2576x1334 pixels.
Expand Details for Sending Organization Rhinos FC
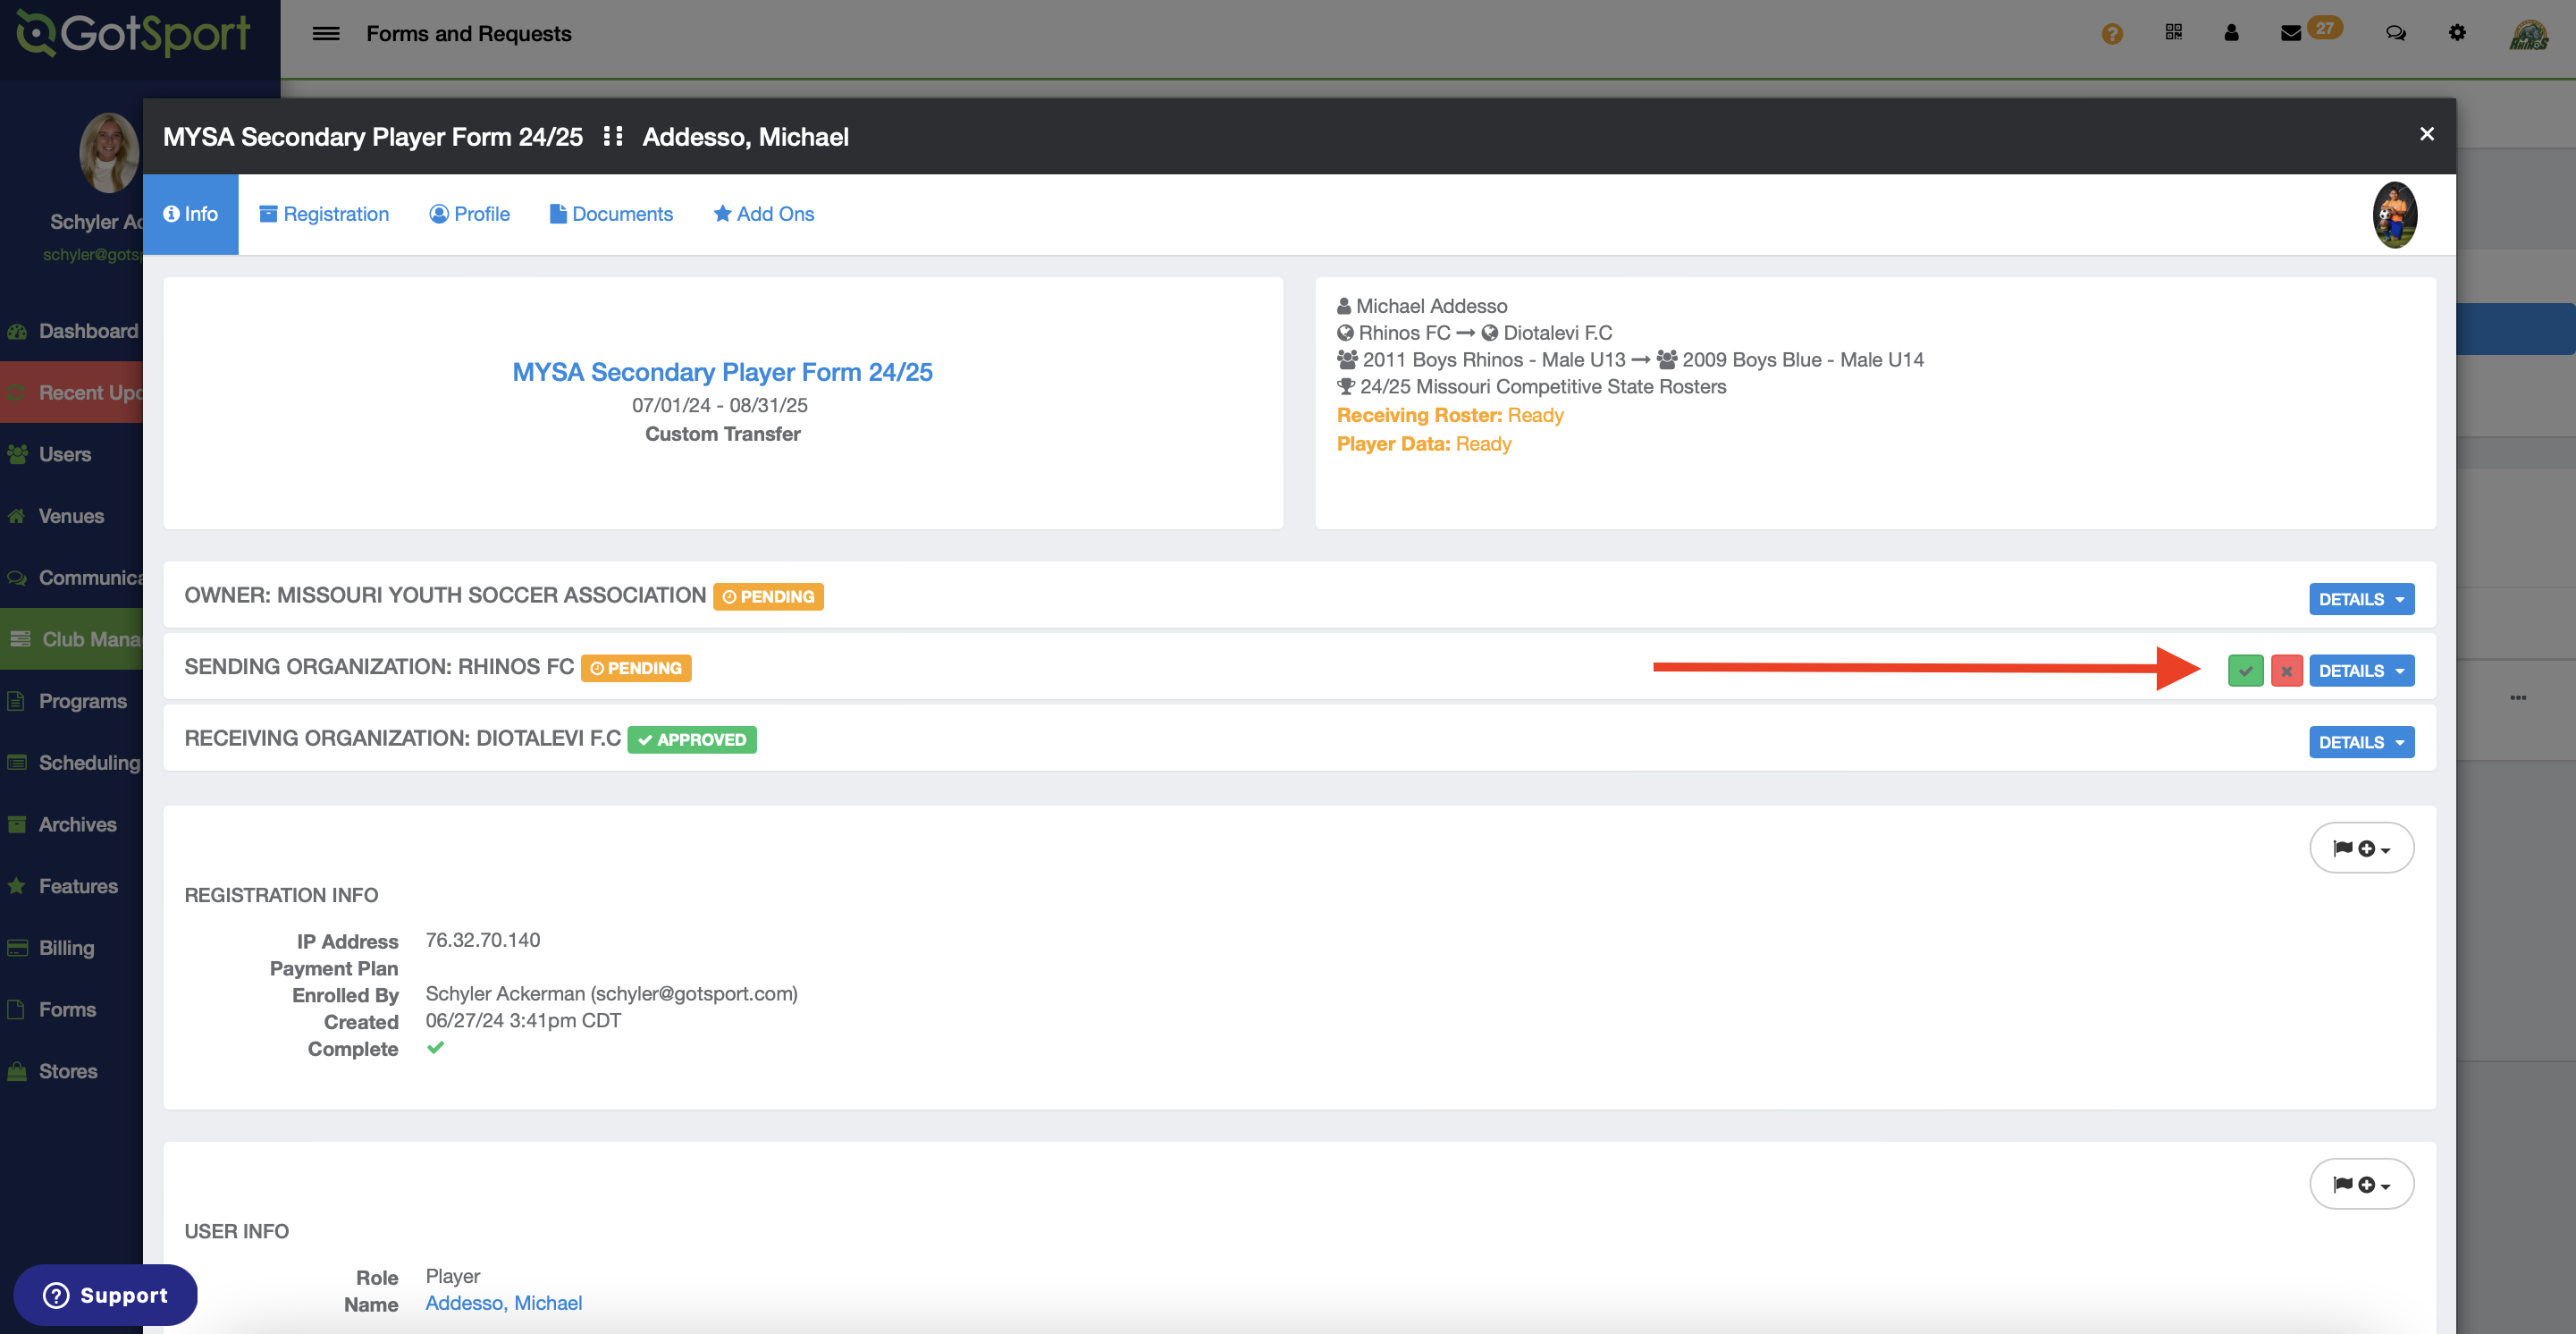click(2361, 670)
